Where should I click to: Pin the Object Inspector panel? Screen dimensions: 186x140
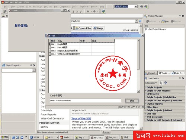[31, 65]
